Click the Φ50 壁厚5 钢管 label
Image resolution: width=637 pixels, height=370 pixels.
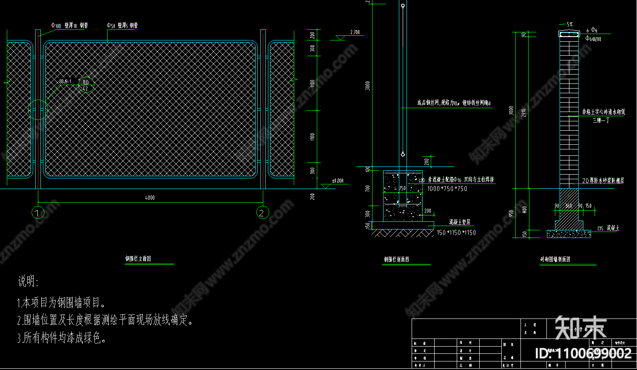click(x=122, y=26)
